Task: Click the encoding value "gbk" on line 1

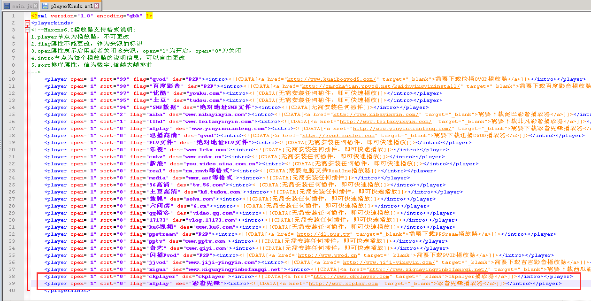Action: coord(134,16)
